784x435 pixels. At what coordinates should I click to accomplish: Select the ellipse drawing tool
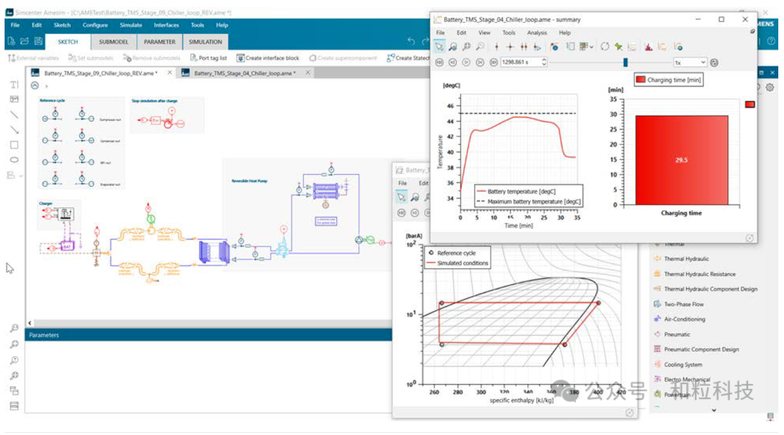point(14,160)
